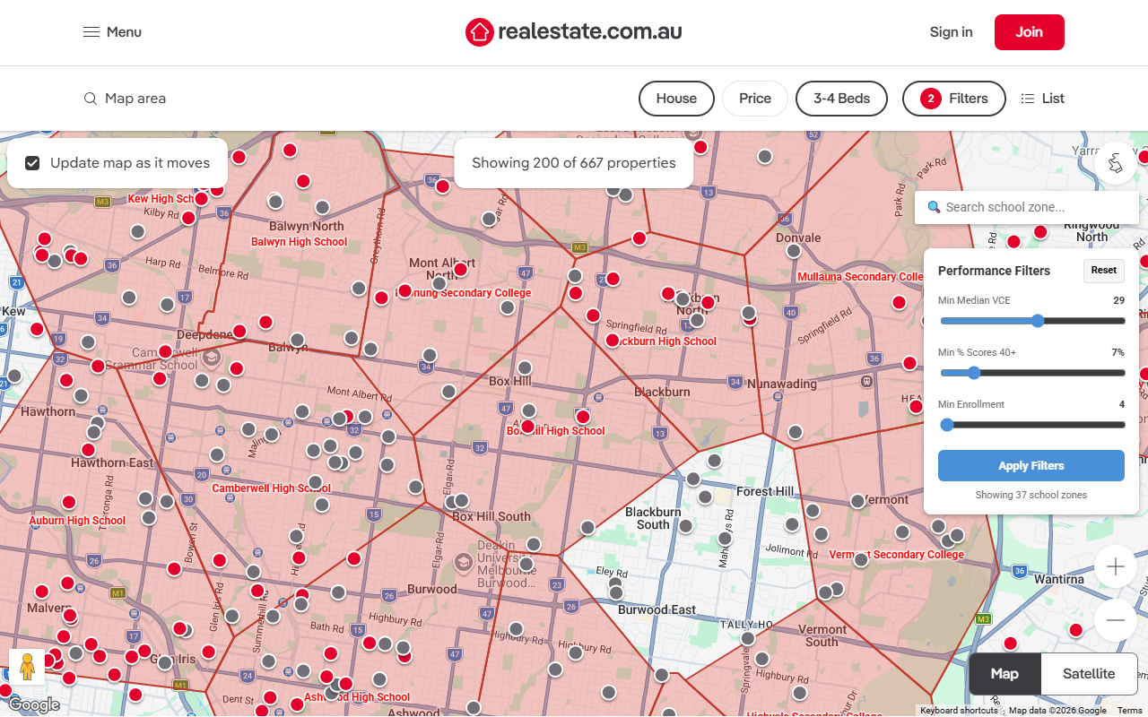Select the Map view button
Image resolution: width=1148 pixels, height=717 pixels.
[x=1004, y=673]
